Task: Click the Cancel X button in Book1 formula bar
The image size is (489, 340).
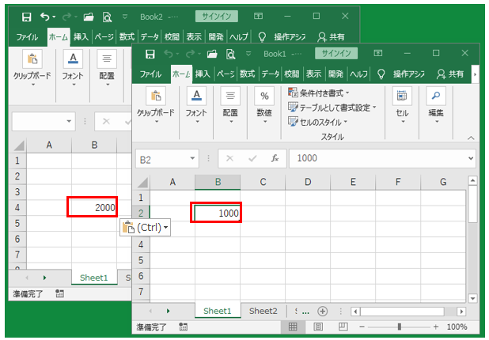Action: [x=229, y=158]
